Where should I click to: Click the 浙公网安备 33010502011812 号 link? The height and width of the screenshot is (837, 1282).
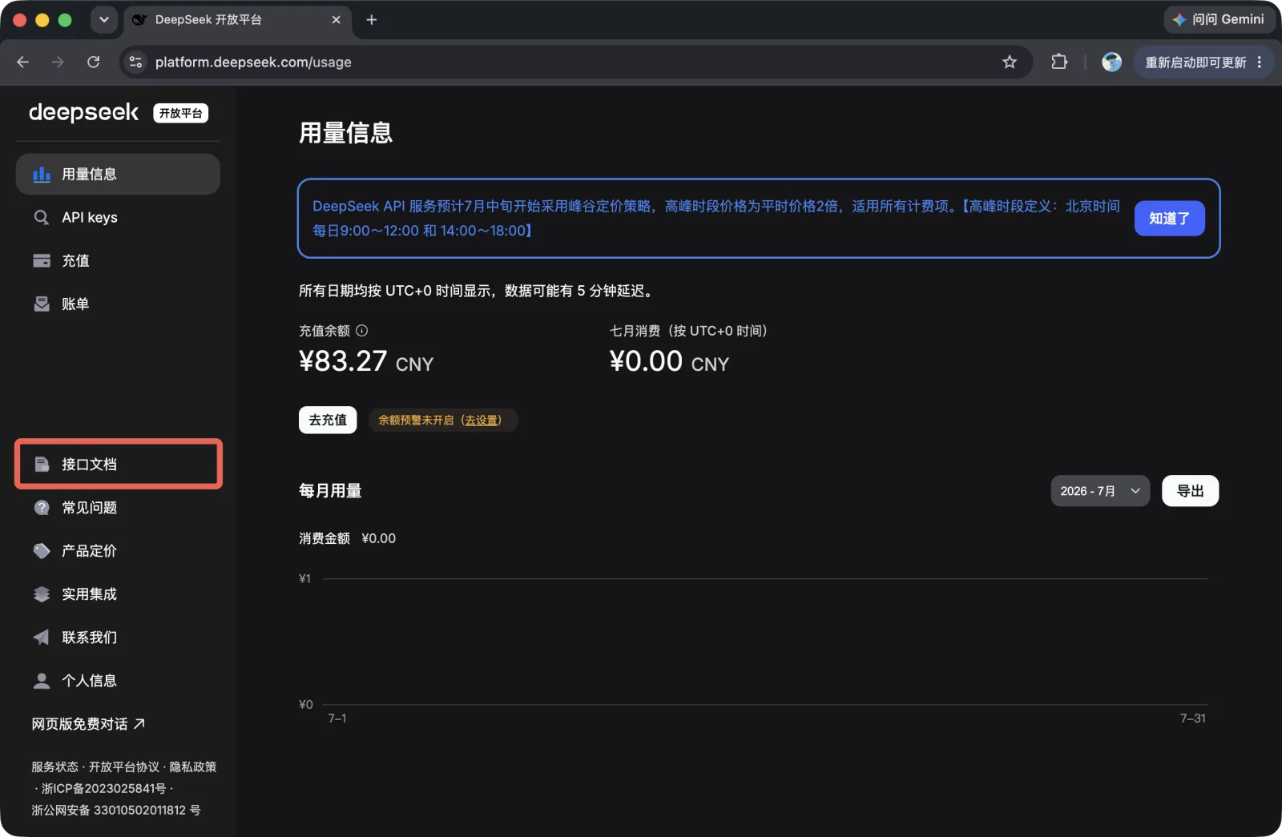pyautogui.click(x=116, y=810)
